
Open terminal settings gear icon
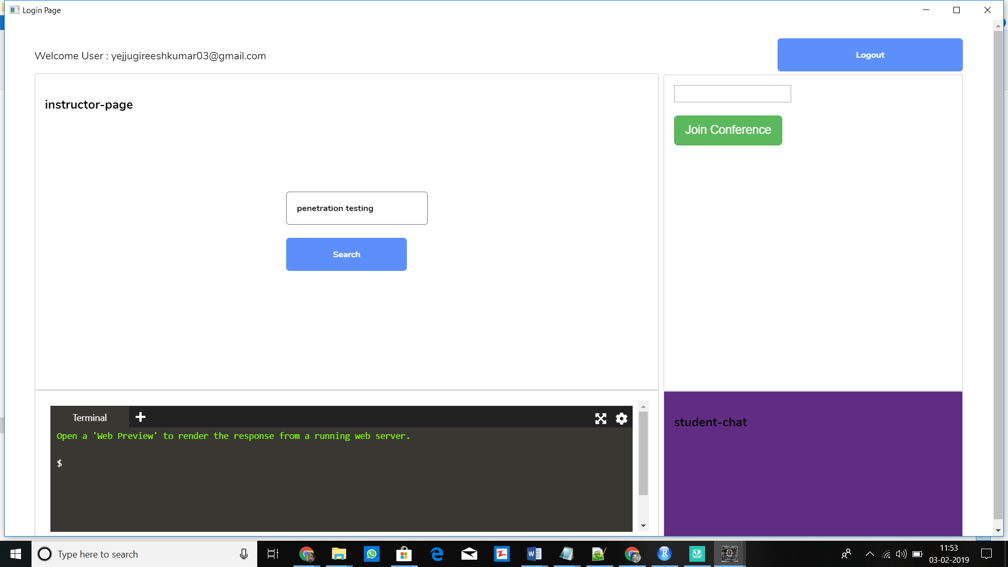622,418
